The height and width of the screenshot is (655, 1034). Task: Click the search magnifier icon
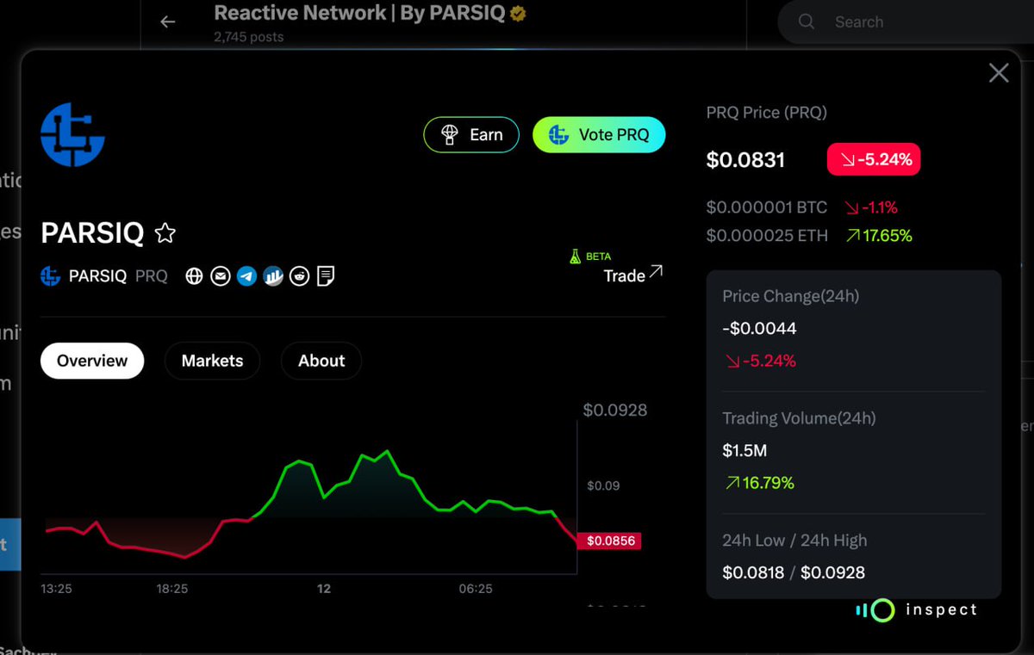pyautogui.click(x=807, y=22)
